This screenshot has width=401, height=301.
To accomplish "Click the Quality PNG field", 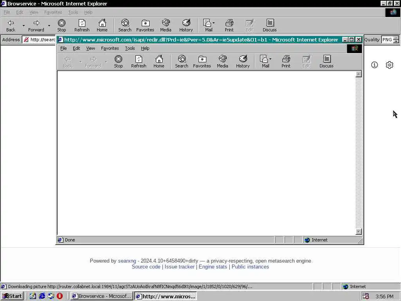I will [387, 40].
